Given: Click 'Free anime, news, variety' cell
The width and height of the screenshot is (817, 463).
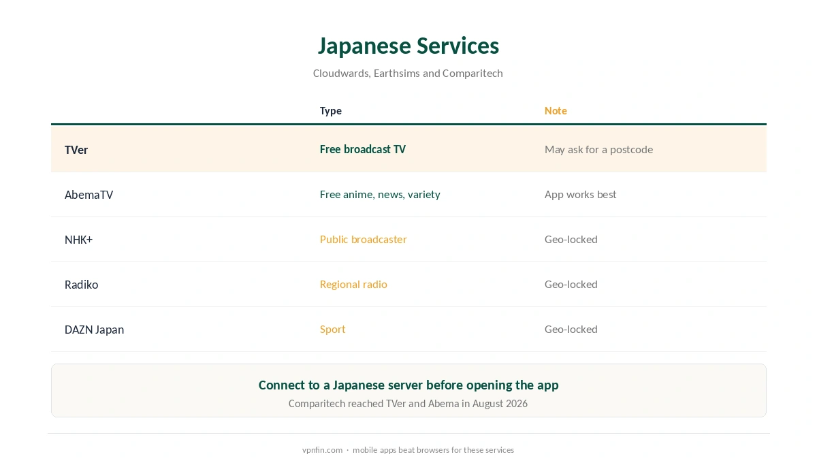Looking at the screenshot, I should 380,194.
